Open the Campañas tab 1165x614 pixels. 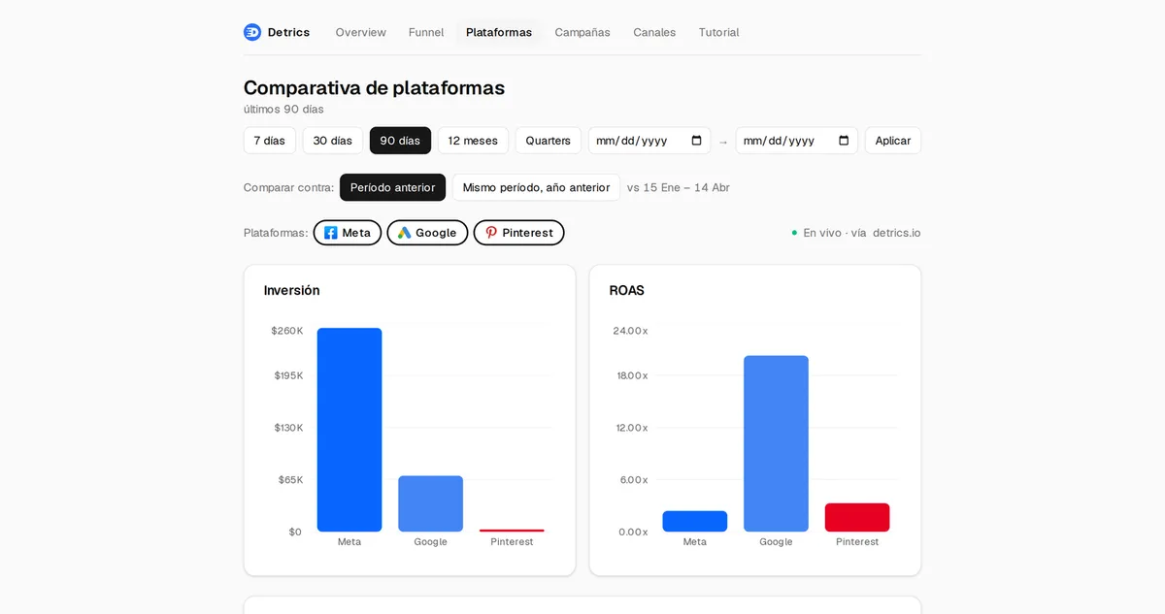click(582, 32)
